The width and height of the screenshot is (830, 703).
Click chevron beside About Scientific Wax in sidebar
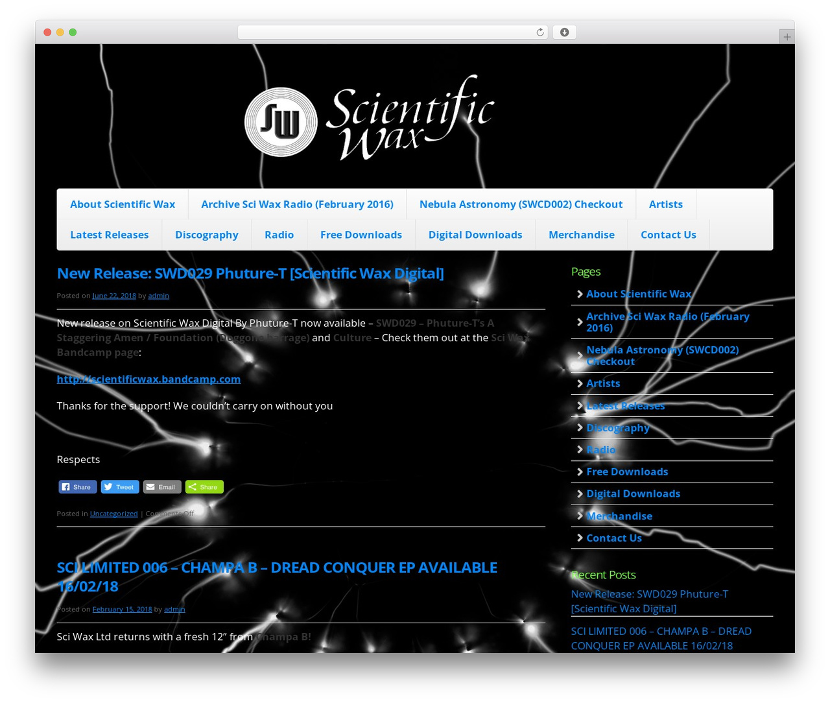click(580, 294)
